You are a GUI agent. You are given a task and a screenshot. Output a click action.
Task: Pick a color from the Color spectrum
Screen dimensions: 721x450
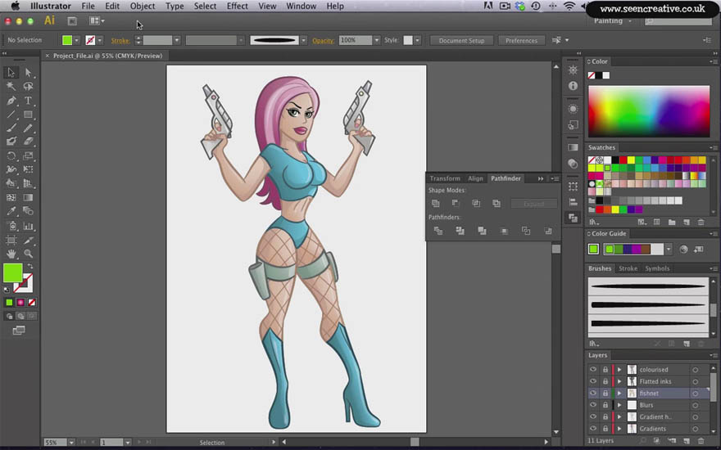click(x=649, y=111)
